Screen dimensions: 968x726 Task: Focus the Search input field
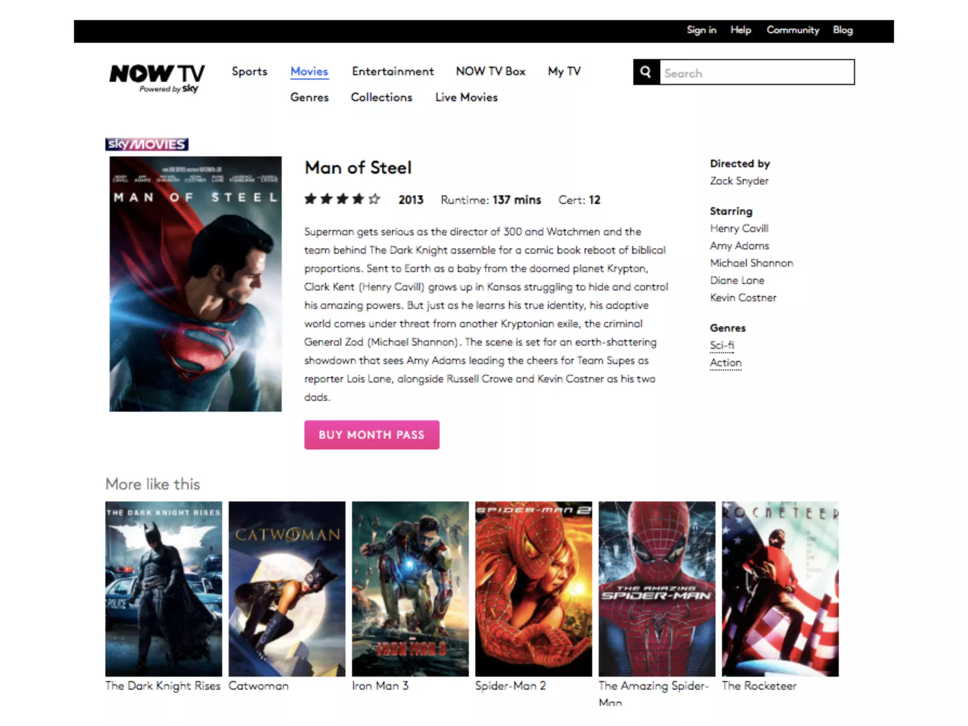[756, 72]
